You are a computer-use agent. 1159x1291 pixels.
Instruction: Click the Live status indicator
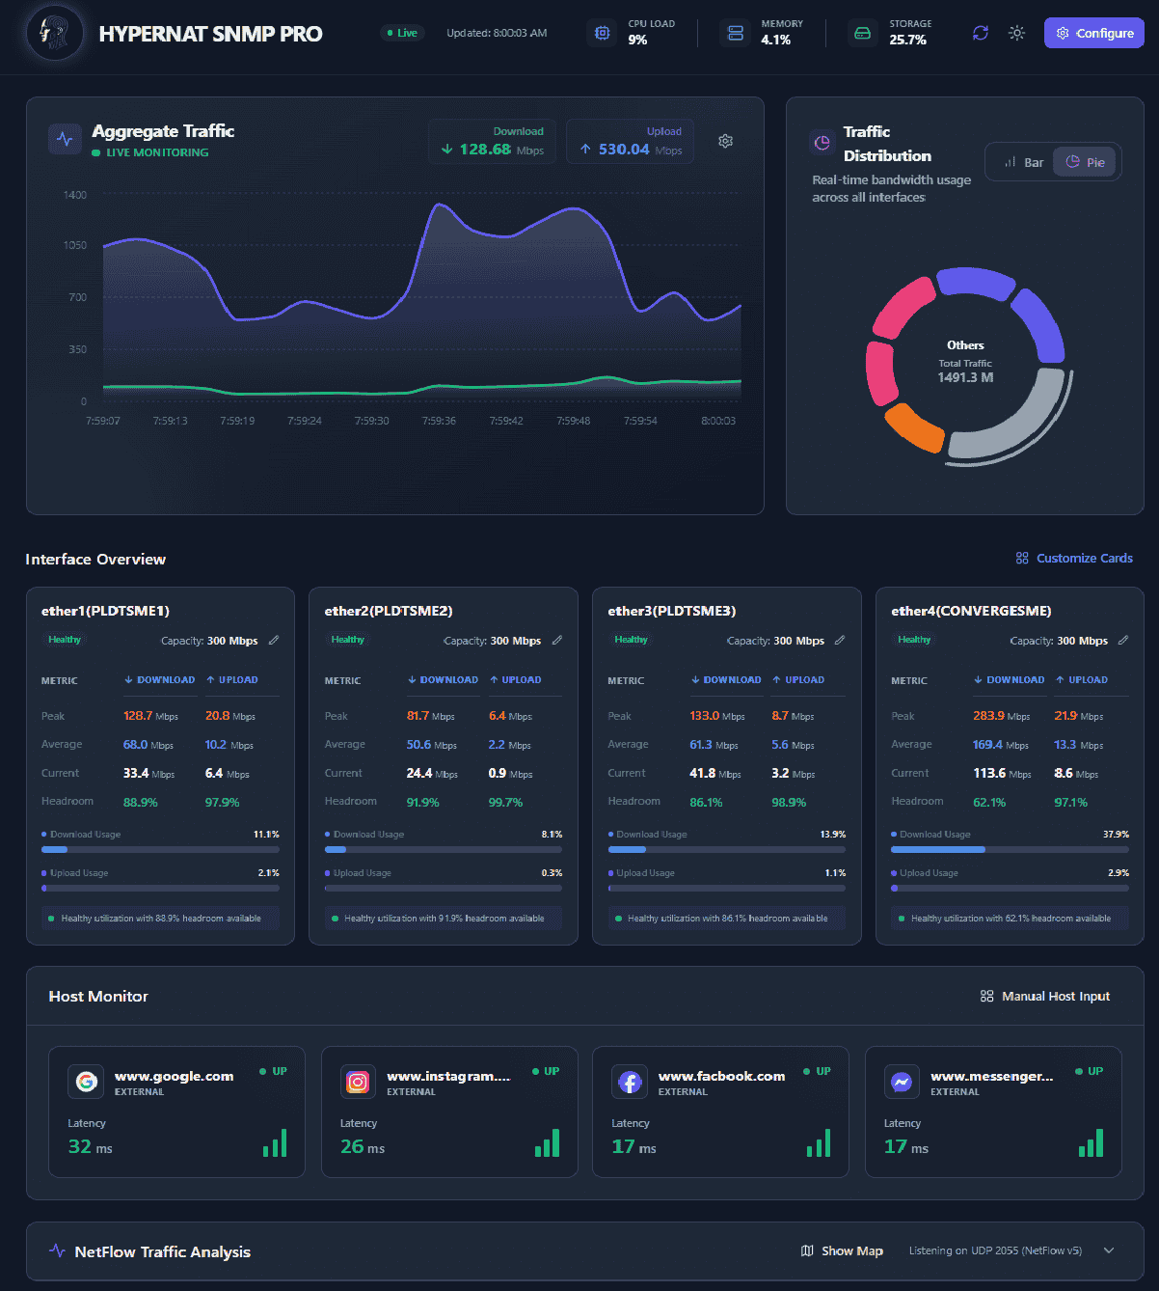coord(401,32)
